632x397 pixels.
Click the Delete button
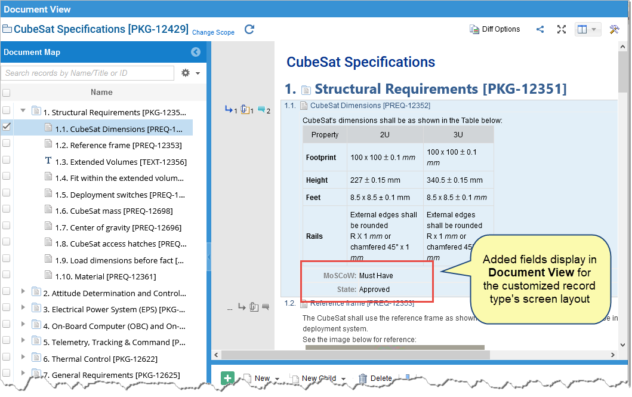(x=375, y=378)
